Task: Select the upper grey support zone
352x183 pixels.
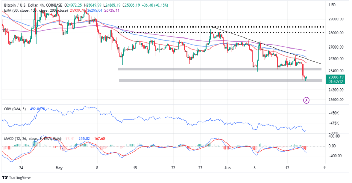Action: [x=220, y=69]
